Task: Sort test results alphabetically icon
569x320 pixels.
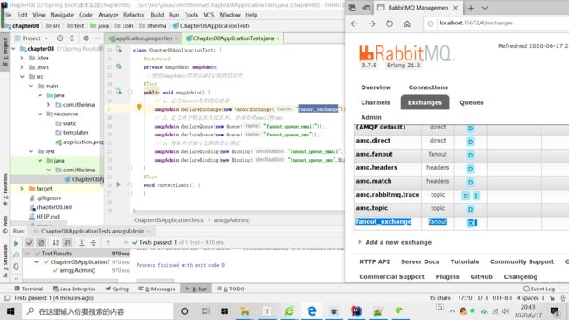Action: [x=55, y=243]
